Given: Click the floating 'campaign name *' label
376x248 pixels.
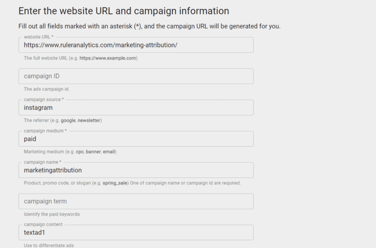Looking at the screenshot, I should pos(43,162).
